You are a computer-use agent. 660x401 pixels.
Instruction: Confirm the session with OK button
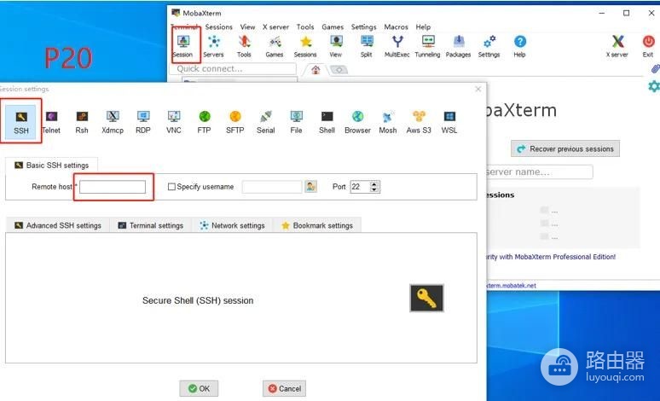(199, 388)
